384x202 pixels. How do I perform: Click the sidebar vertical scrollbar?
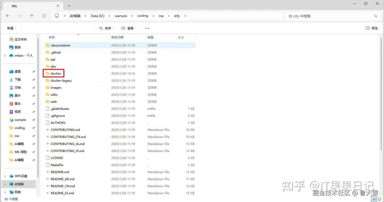[38, 108]
